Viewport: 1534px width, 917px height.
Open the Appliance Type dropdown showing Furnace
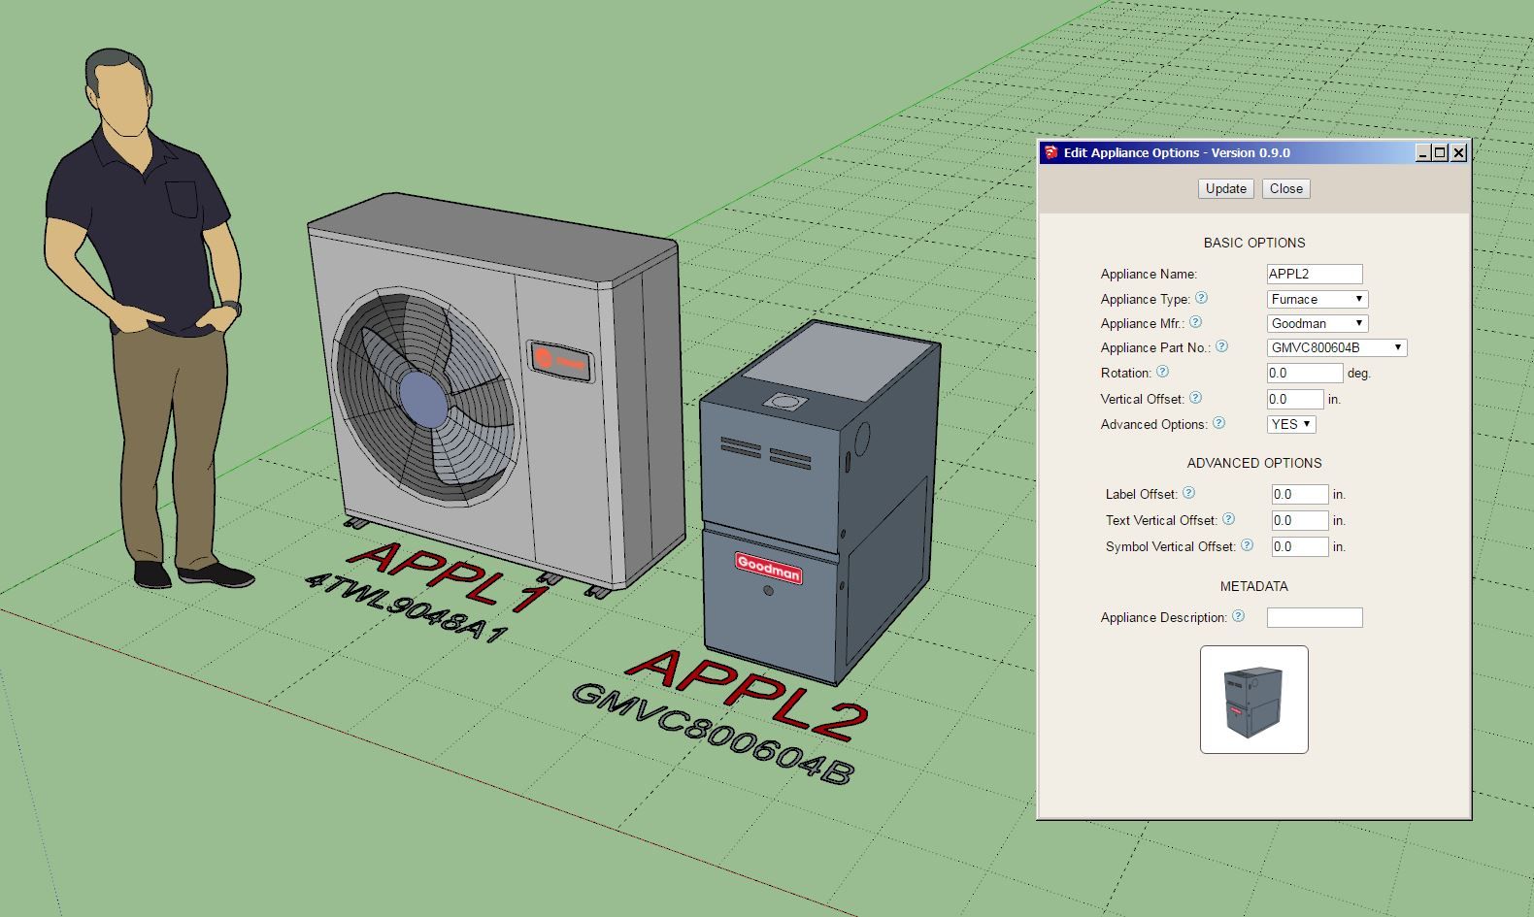[1317, 299]
